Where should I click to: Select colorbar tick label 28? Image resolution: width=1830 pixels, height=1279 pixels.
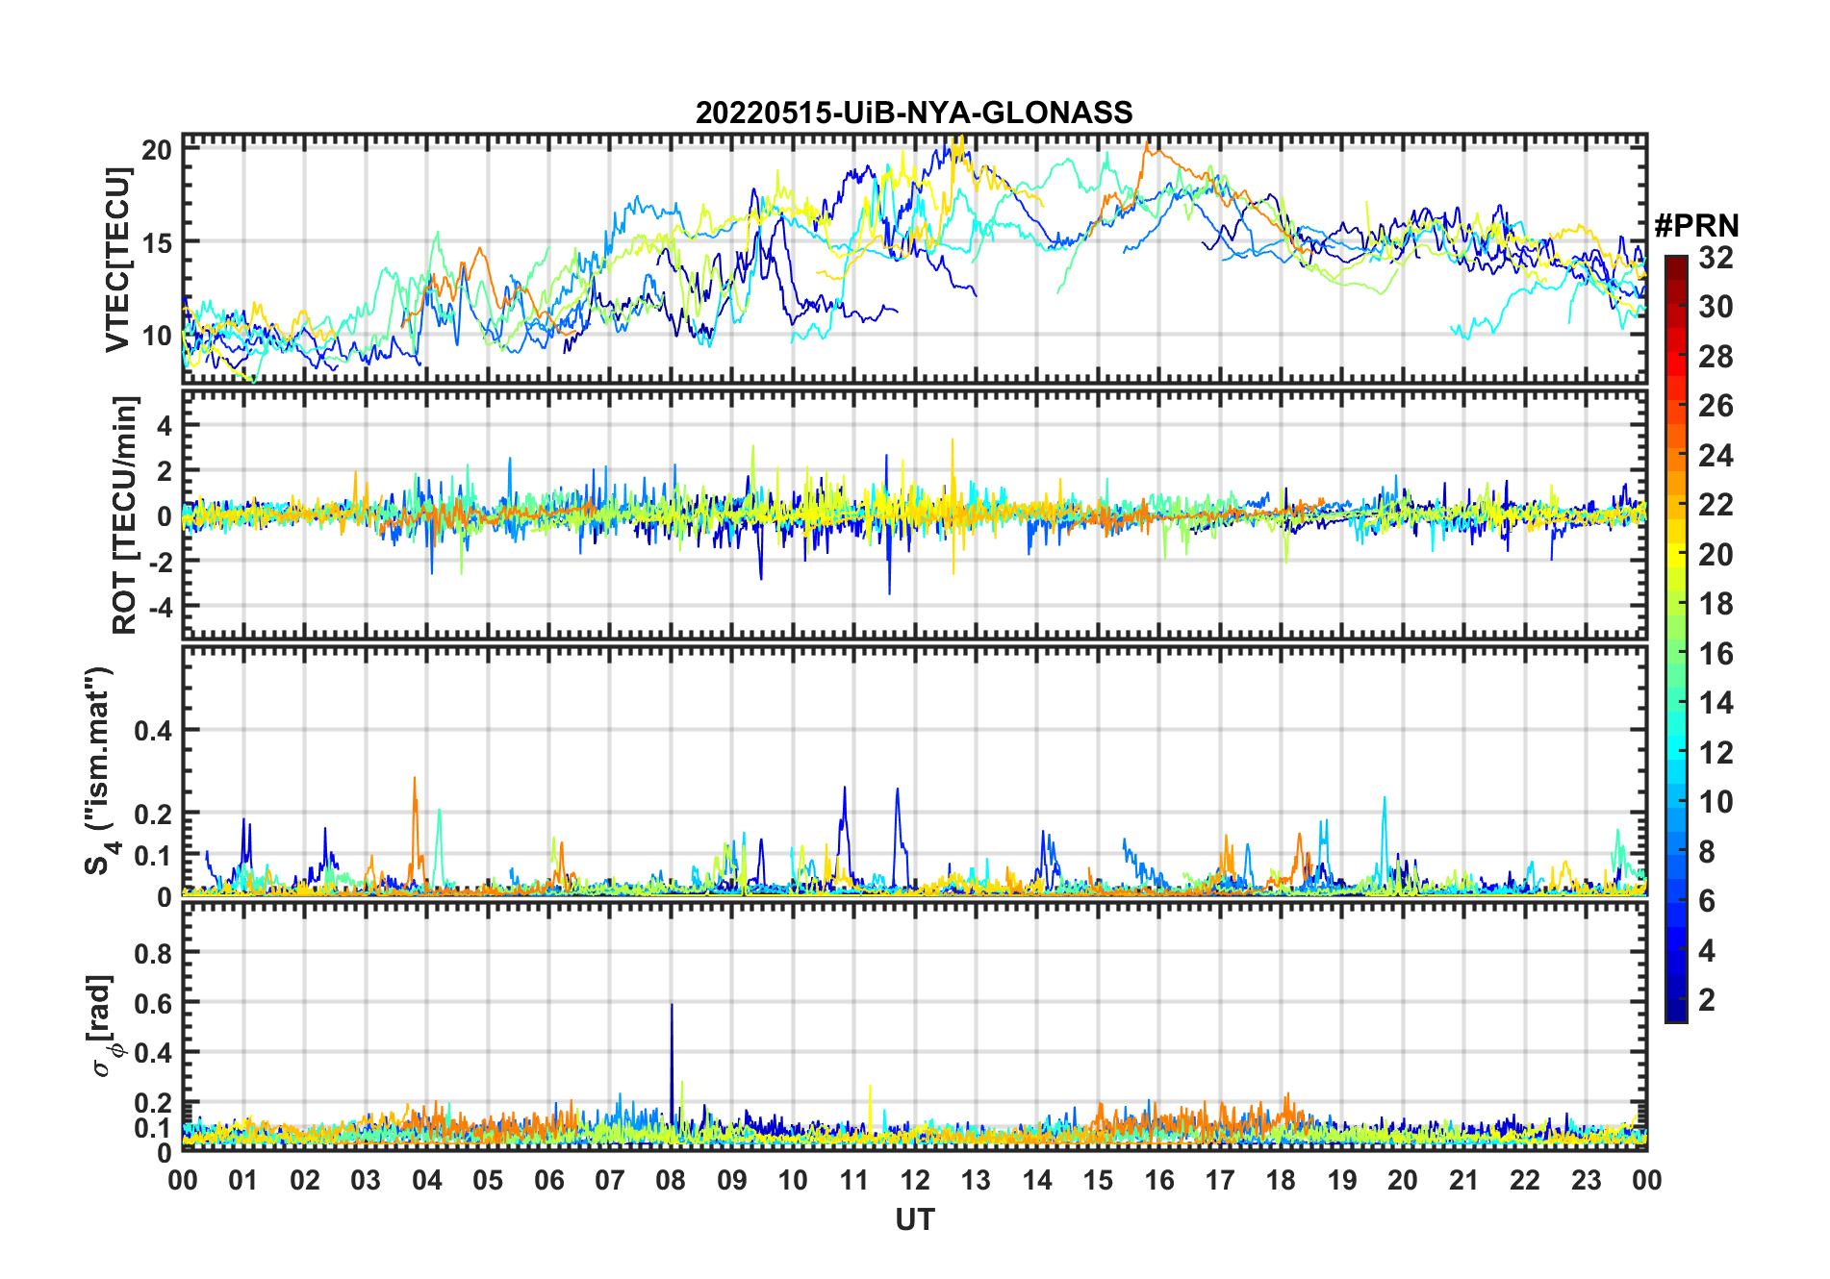click(x=1716, y=356)
